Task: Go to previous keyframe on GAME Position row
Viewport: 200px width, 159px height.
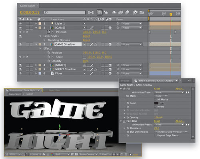Action: pyautogui.click(x=20, y=32)
